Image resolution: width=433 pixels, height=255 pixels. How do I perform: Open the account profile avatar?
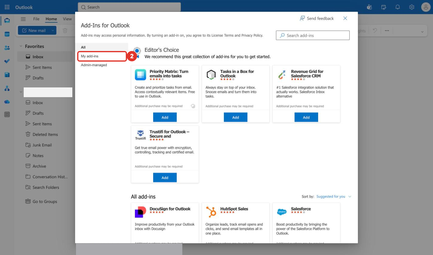coord(426,7)
